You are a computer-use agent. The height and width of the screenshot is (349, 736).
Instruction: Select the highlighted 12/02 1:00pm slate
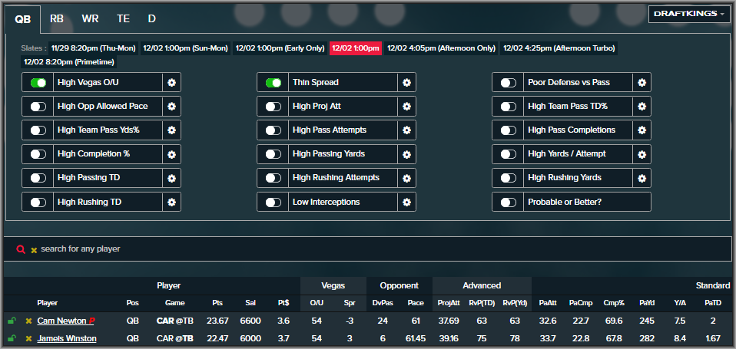[356, 48]
